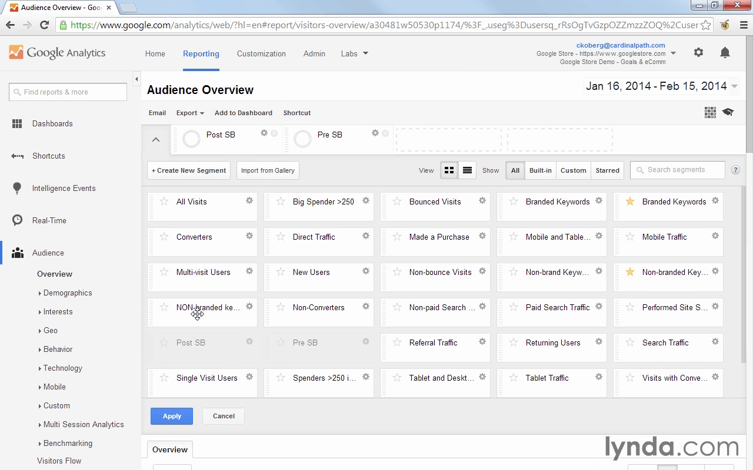Image resolution: width=753 pixels, height=470 pixels.
Task: Open the gear for Mobile Traffic segment
Action: 715,236
